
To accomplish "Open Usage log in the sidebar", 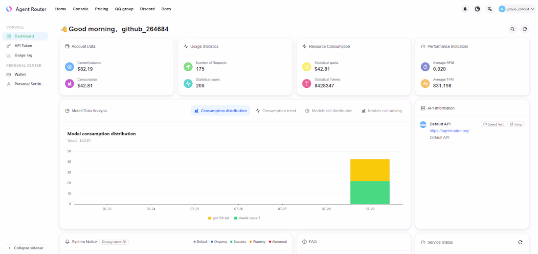I will point(25,55).
